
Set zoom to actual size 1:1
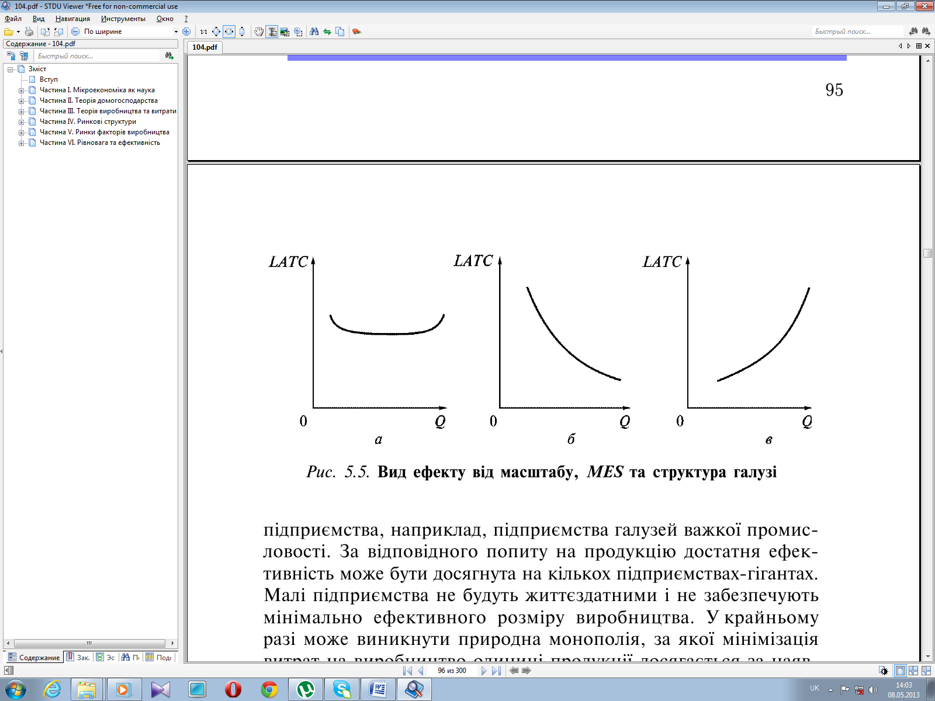pos(203,32)
